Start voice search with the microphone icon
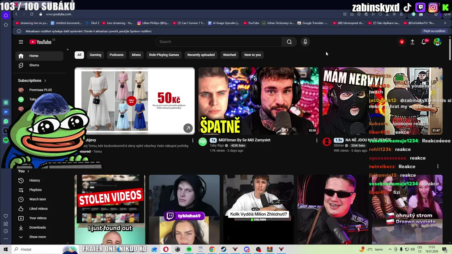The height and width of the screenshot is (254, 452). point(305,42)
